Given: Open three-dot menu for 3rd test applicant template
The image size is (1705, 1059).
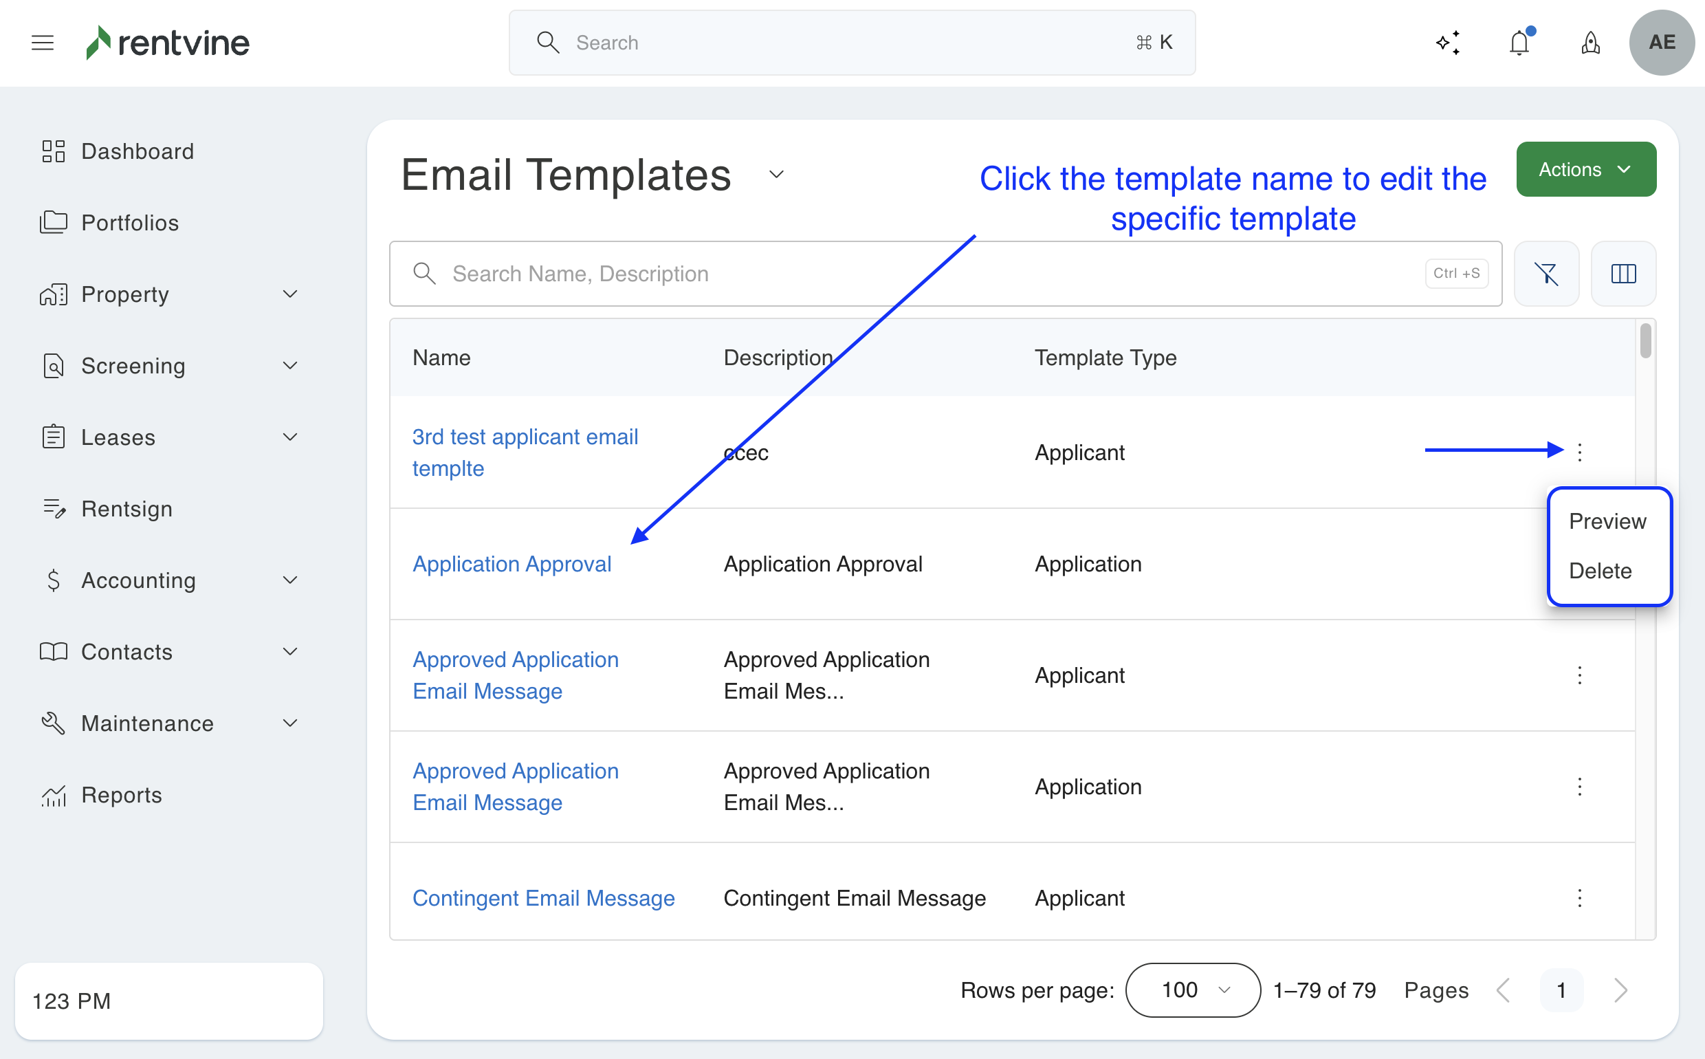Looking at the screenshot, I should [x=1579, y=452].
